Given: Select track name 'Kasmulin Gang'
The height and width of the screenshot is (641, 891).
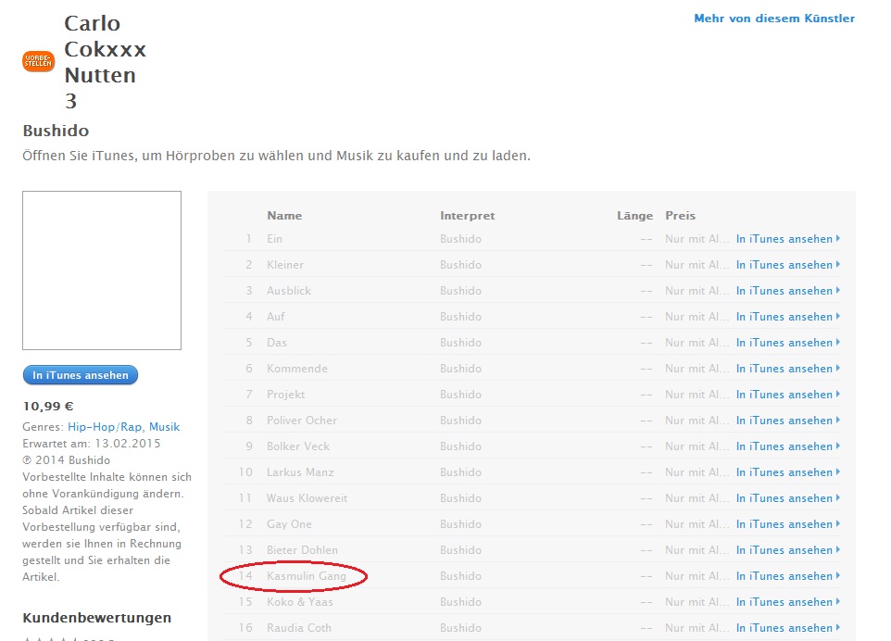Looking at the screenshot, I should click(x=307, y=576).
